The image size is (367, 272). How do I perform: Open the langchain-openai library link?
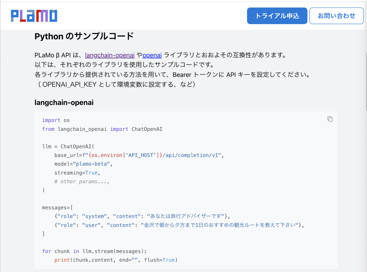click(110, 55)
